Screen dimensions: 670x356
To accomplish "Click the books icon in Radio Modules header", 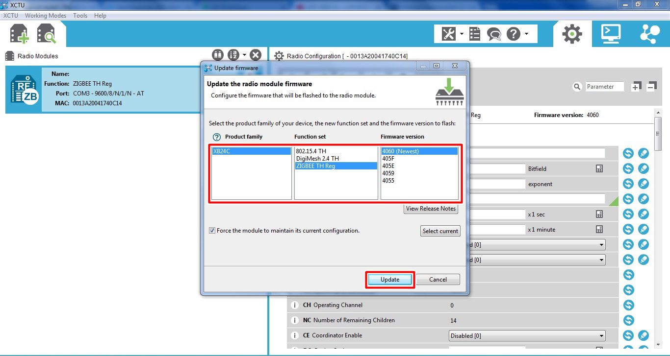I will 218,55.
